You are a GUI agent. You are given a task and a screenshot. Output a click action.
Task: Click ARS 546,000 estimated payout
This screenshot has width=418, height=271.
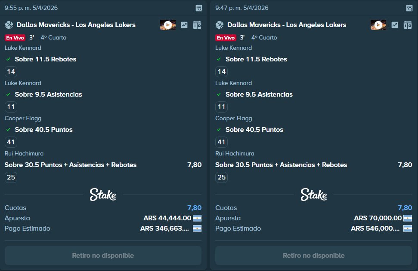coord(375,228)
